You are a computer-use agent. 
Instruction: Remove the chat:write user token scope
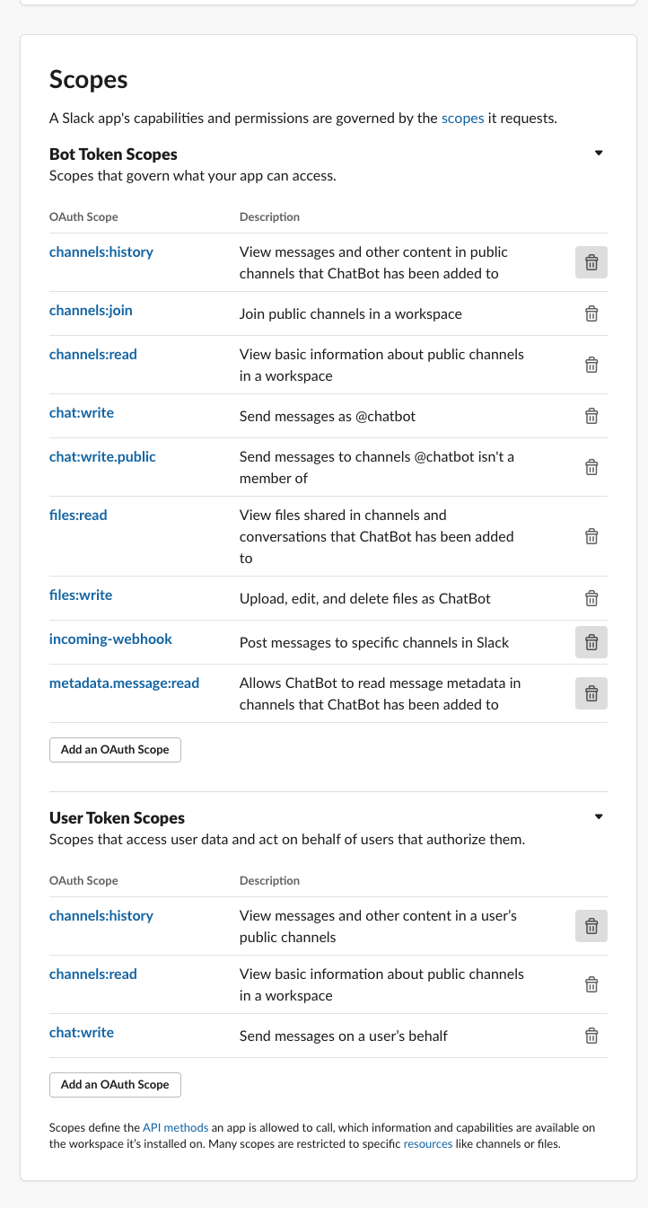coord(591,1036)
